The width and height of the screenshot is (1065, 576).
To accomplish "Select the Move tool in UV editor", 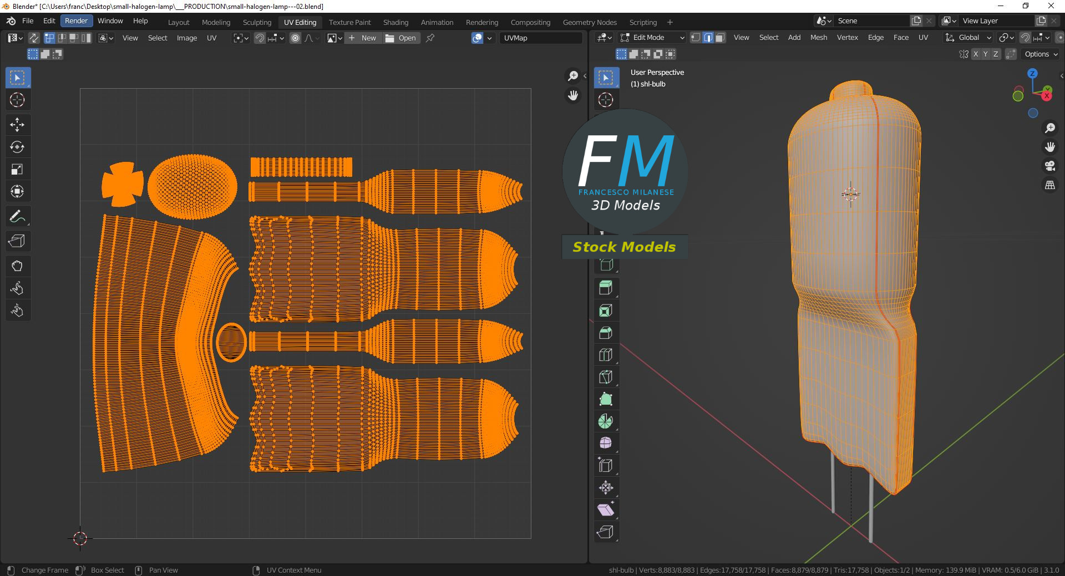I will point(17,125).
